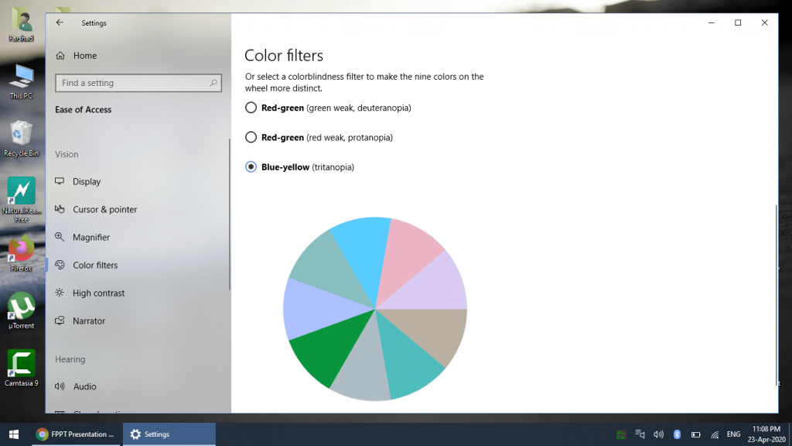The width and height of the screenshot is (792, 446).
Task: Open Audio settings under Hearing
Action: coord(84,386)
